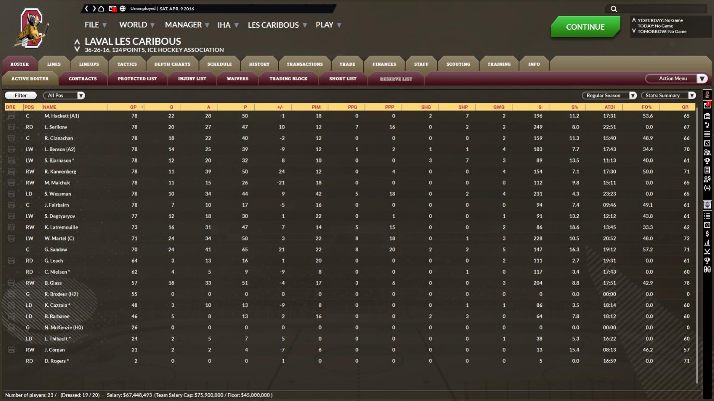This screenshot has width=714, height=401.
Task: Toggle dressed jersey icon for G. Leach
Action: click(x=11, y=261)
